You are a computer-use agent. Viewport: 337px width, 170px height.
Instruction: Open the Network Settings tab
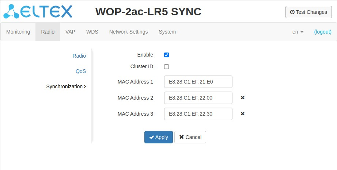128,32
